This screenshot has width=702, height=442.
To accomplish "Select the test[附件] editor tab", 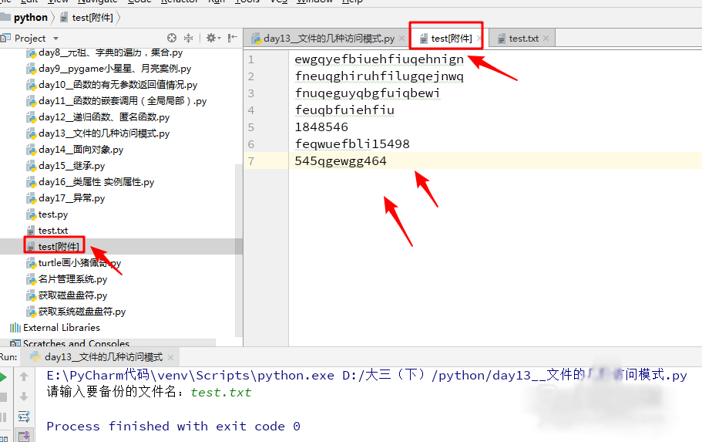I will click(x=452, y=39).
